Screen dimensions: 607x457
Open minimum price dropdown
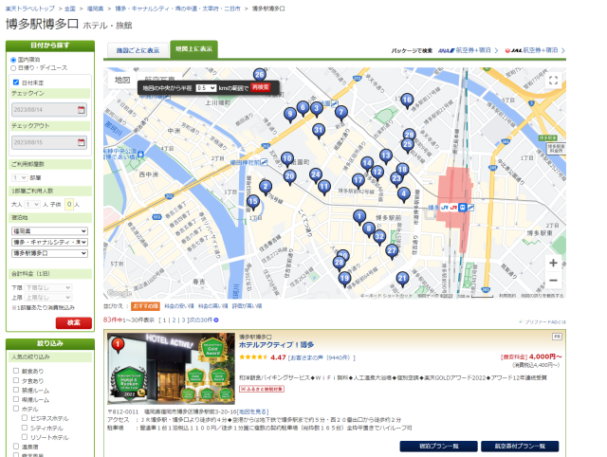pyautogui.click(x=48, y=287)
